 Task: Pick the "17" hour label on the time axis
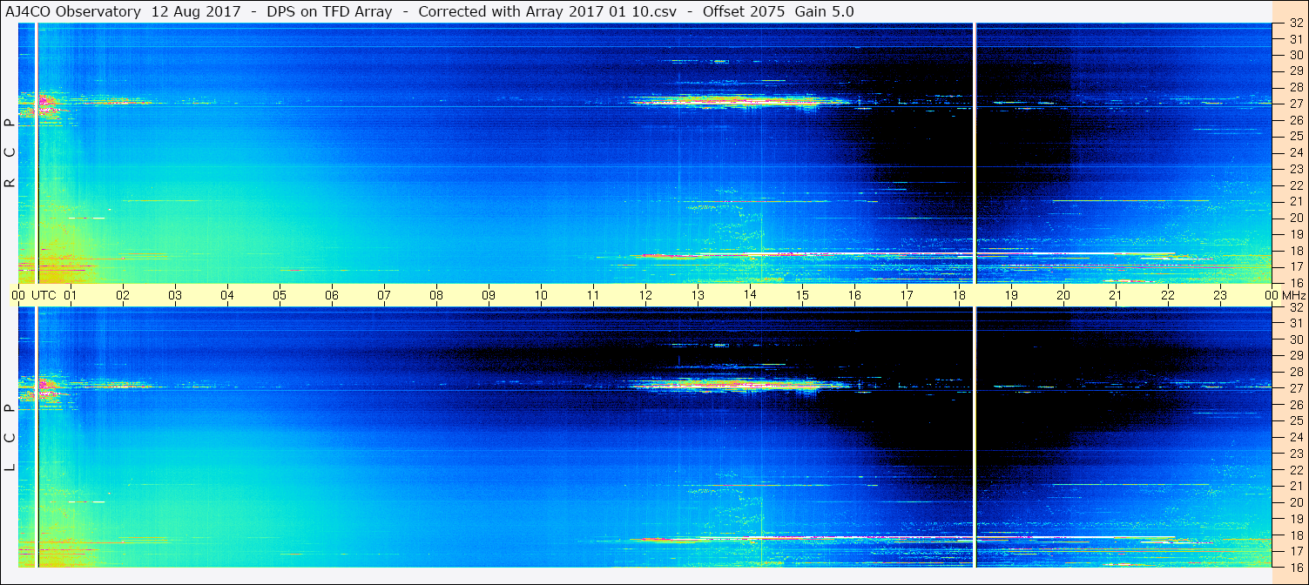click(907, 295)
